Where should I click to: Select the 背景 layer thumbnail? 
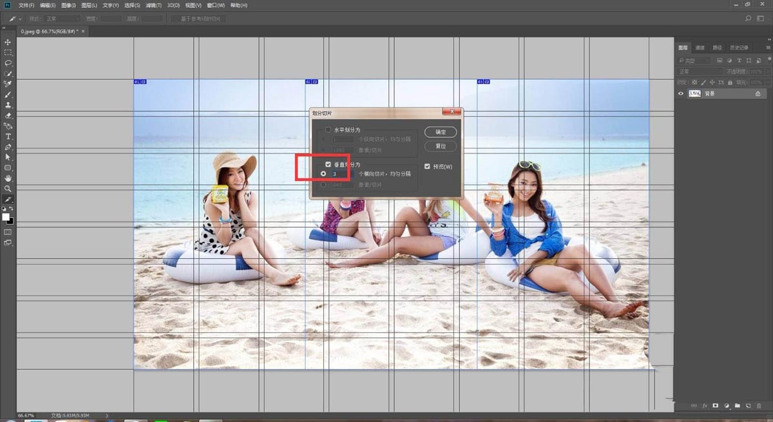(x=694, y=93)
